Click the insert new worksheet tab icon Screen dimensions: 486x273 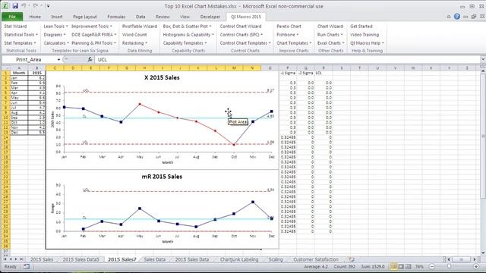[352, 259]
